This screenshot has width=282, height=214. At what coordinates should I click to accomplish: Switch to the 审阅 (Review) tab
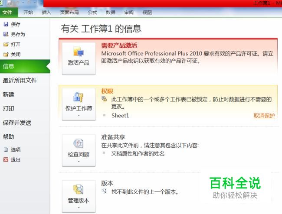pos(129,13)
